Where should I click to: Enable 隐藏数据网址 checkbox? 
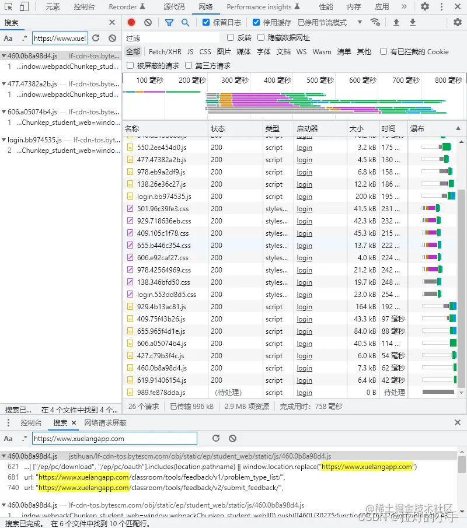[x=261, y=37]
